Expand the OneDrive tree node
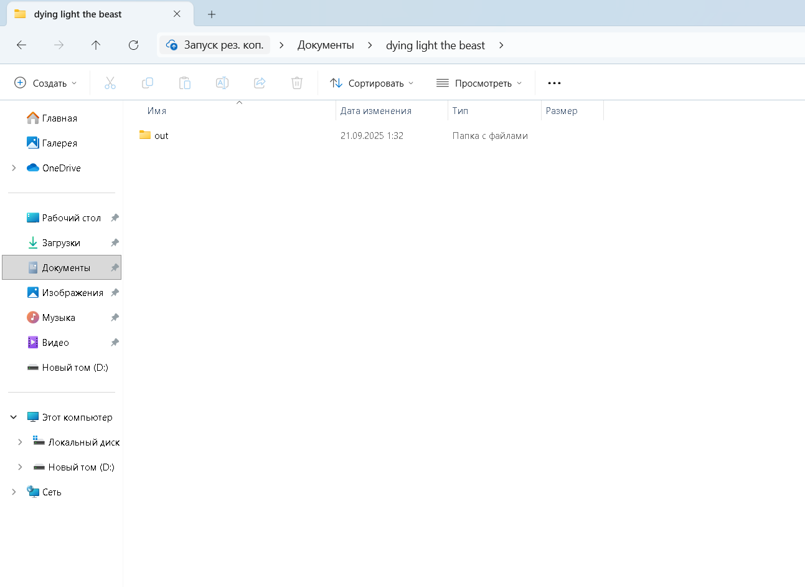 pyautogui.click(x=14, y=168)
